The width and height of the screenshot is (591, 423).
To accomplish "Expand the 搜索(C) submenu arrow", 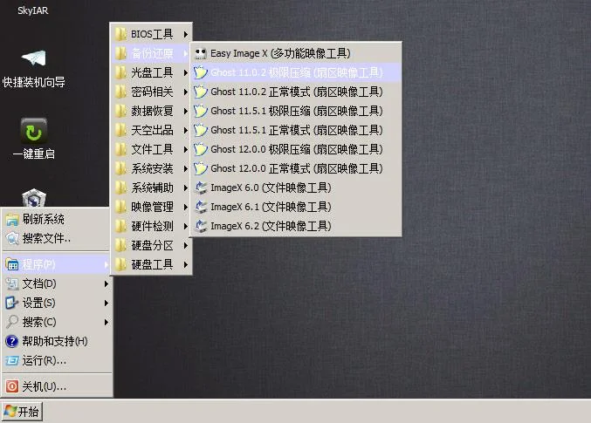I will click(x=107, y=323).
